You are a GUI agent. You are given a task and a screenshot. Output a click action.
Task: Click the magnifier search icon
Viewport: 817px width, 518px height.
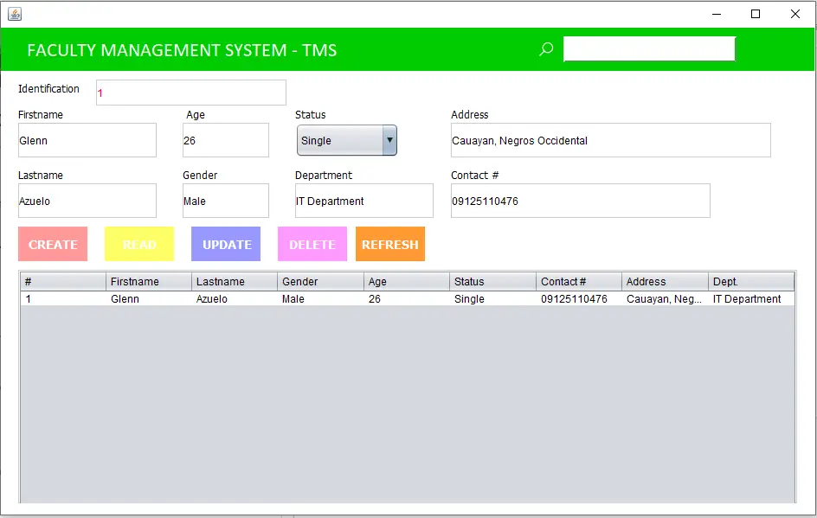click(x=546, y=49)
